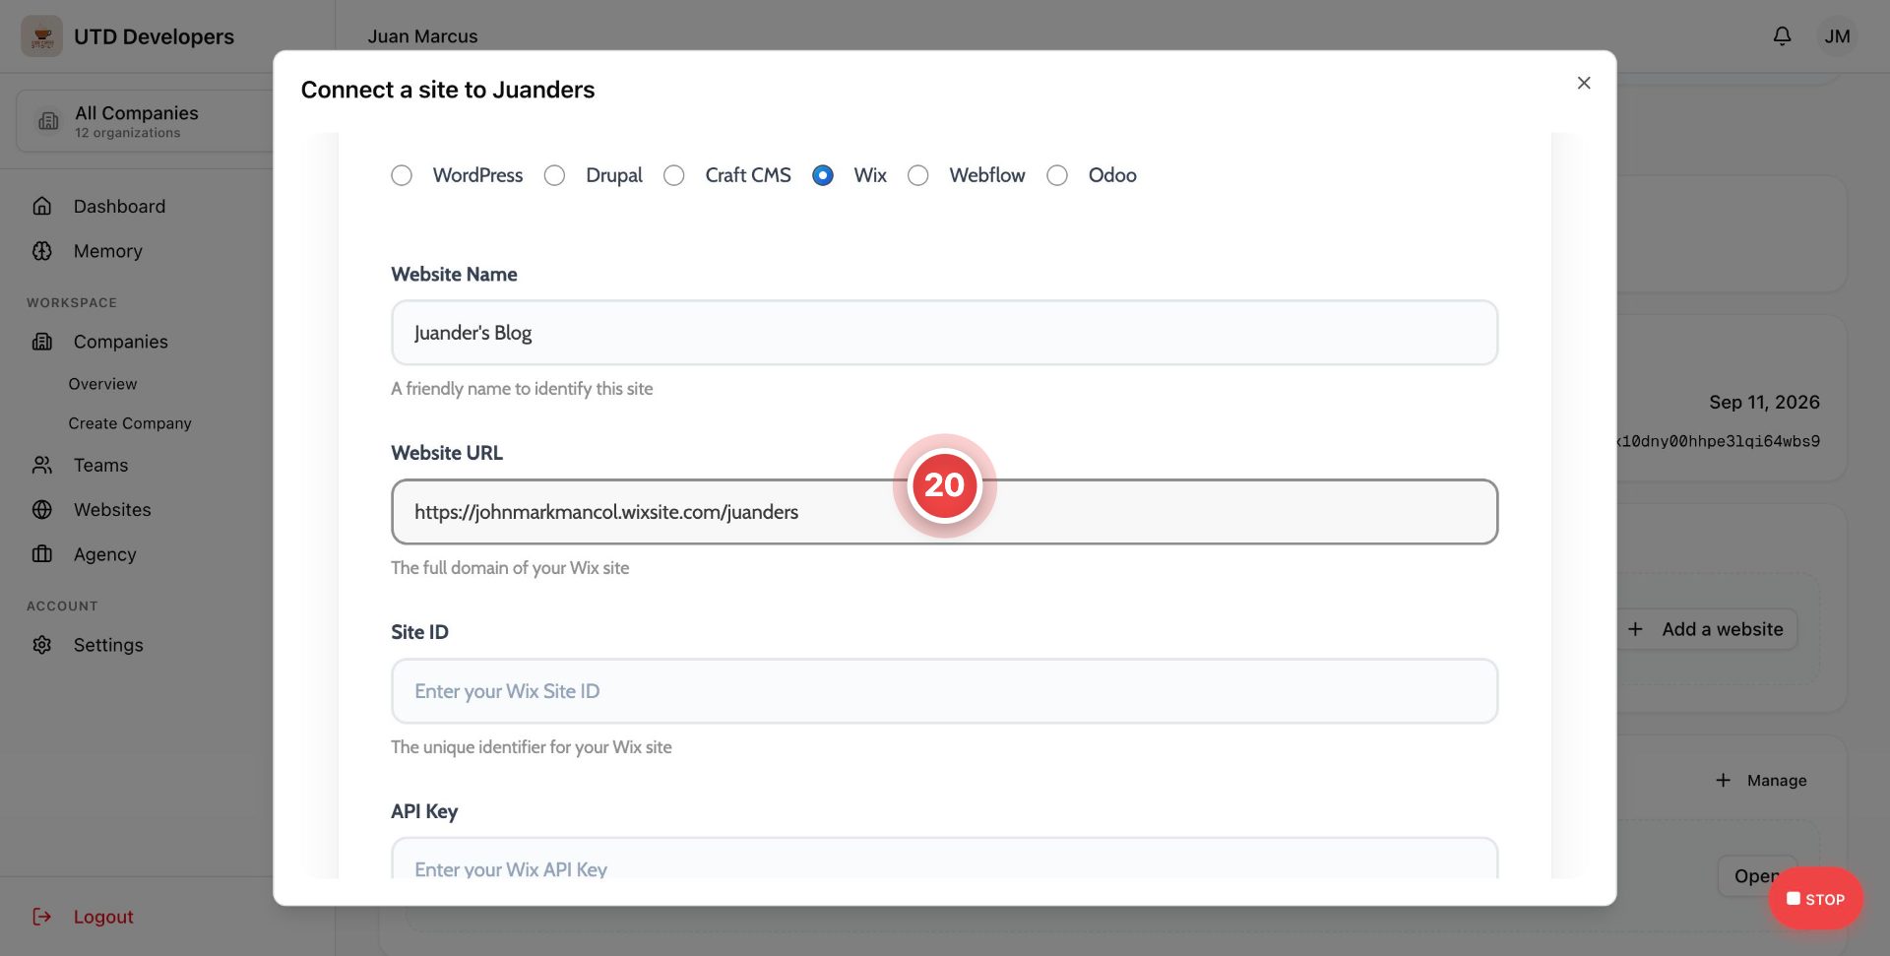Focus the Website URL input field
Image resolution: width=1890 pixels, height=956 pixels.
(x=944, y=512)
